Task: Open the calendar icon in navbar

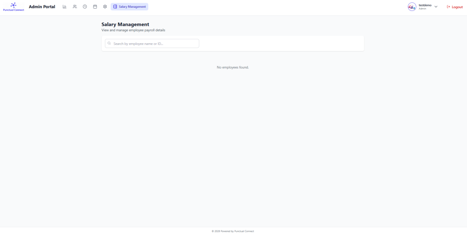Action: click(x=95, y=7)
